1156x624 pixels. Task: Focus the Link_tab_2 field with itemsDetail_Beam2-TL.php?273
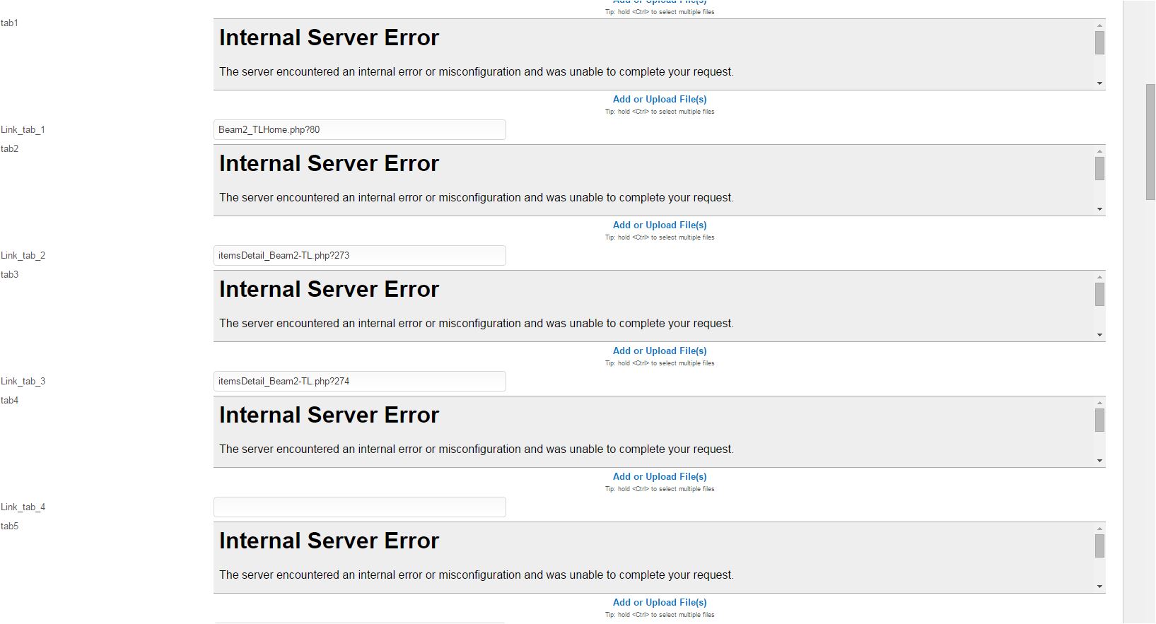pos(359,256)
